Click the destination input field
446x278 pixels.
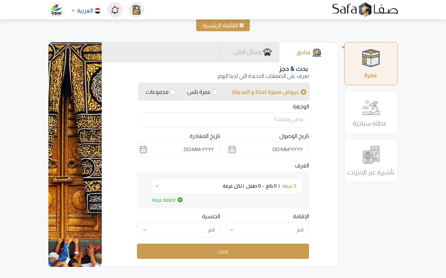point(223,120)
